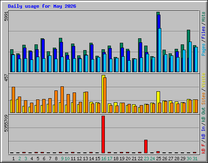Click day label 13 on x-axis
The width and height of the screenshot is (208, 163).
tap(85, 159)
